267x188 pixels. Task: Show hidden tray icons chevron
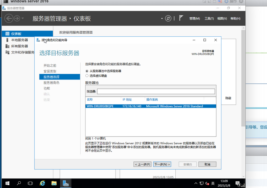(196, 183)
